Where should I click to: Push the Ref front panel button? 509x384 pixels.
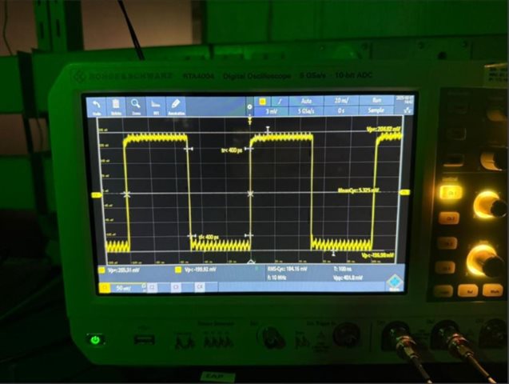pyautogui.click(x=467, y=291)
